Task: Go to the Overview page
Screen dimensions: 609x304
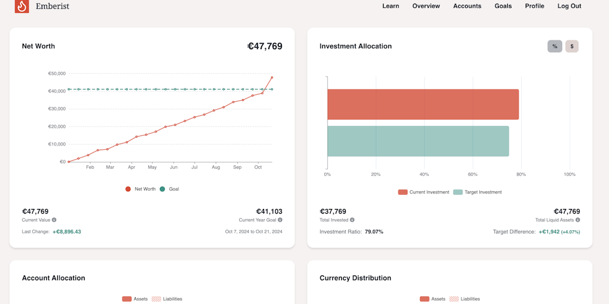Action: tap(426, 6)
